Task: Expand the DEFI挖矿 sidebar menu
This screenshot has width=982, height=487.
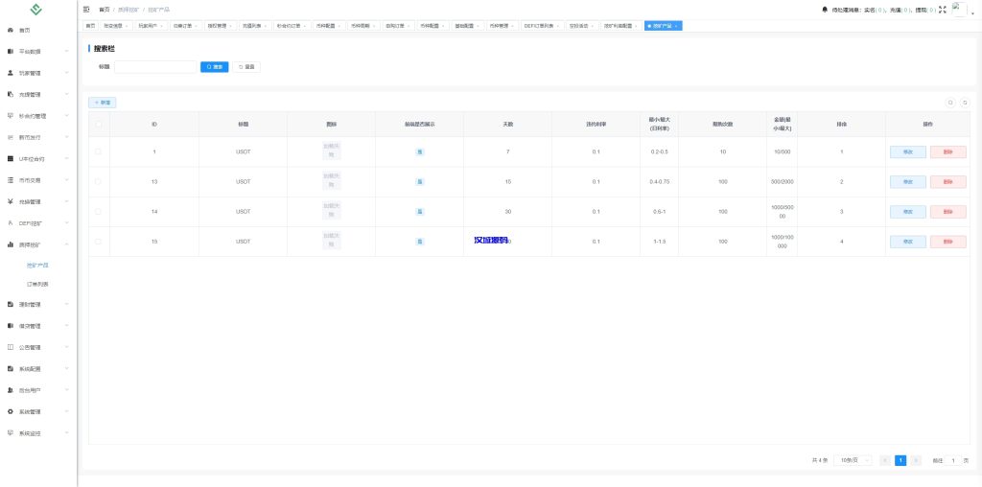Action: [36, 223]
